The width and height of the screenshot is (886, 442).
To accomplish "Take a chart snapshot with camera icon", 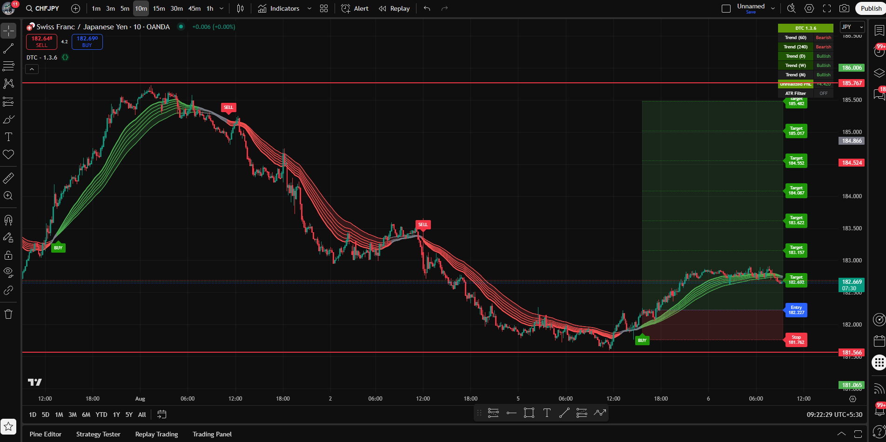I will 844,8.
